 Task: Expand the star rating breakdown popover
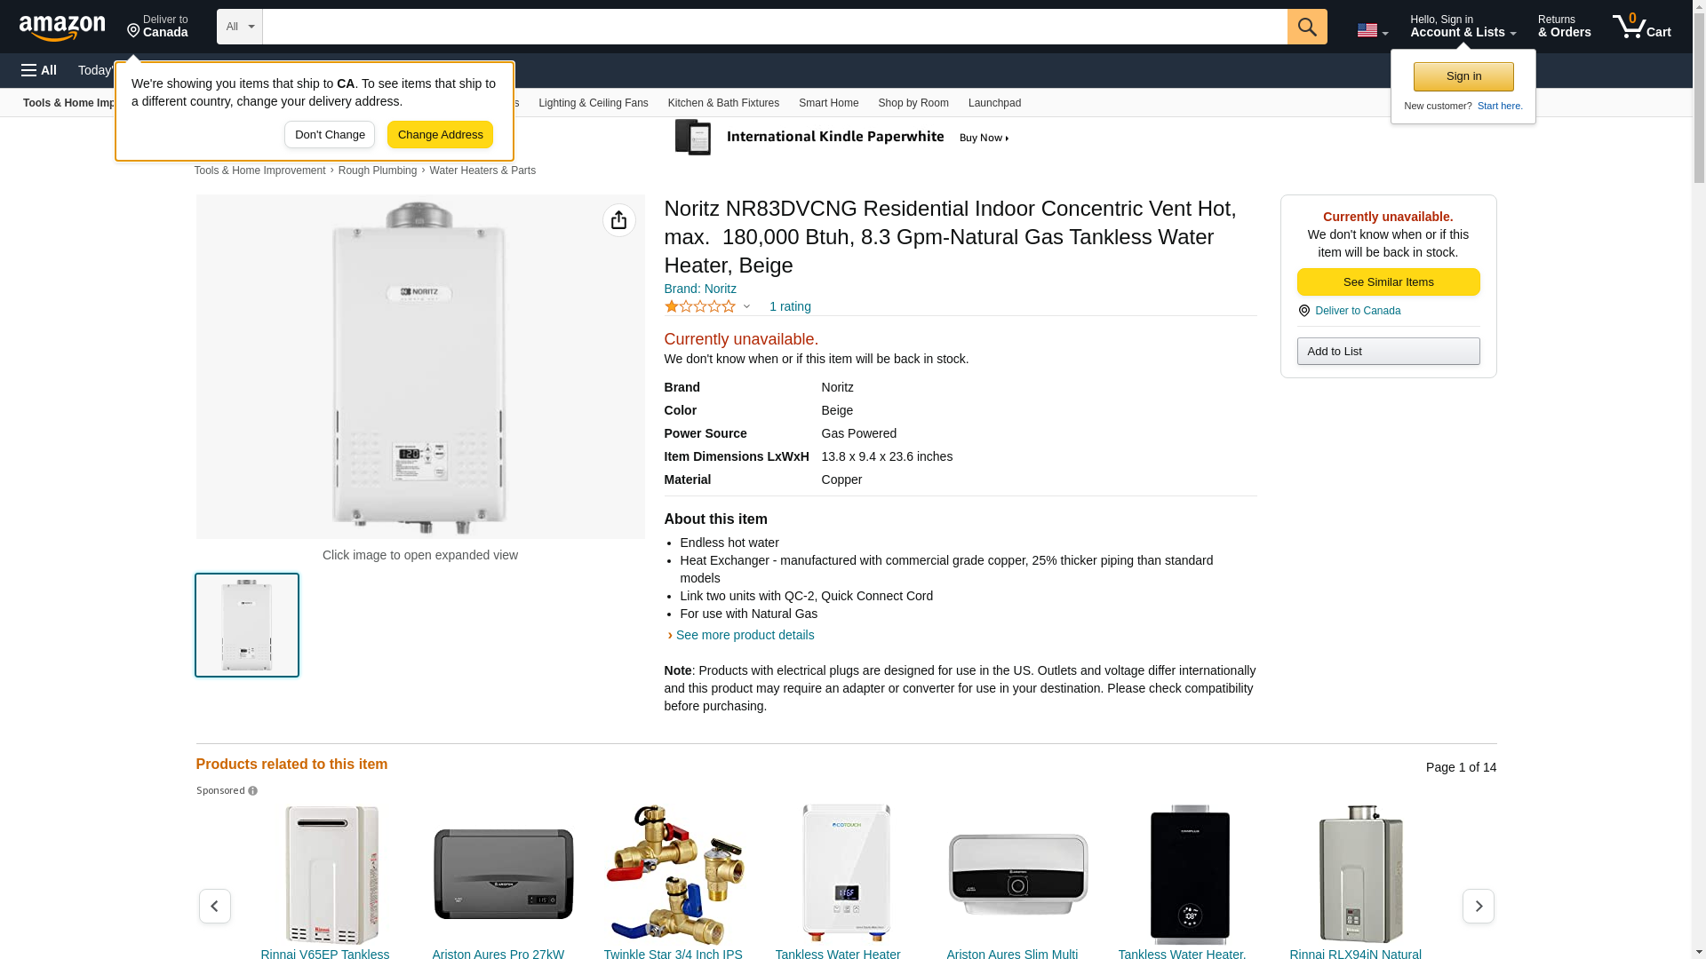746,306
